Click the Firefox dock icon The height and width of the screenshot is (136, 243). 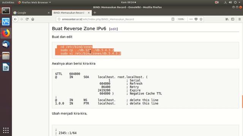(x=6, y=33)
